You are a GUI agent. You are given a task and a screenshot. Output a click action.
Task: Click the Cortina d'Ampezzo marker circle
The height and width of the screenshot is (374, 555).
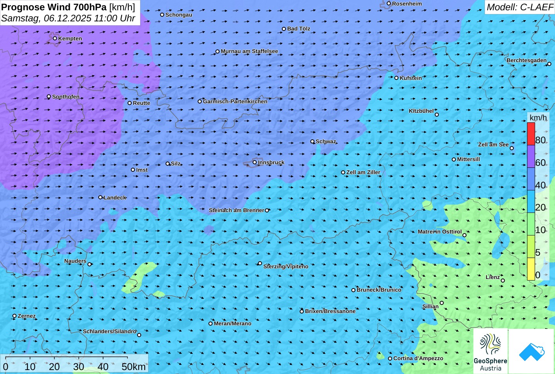[390, 359]
